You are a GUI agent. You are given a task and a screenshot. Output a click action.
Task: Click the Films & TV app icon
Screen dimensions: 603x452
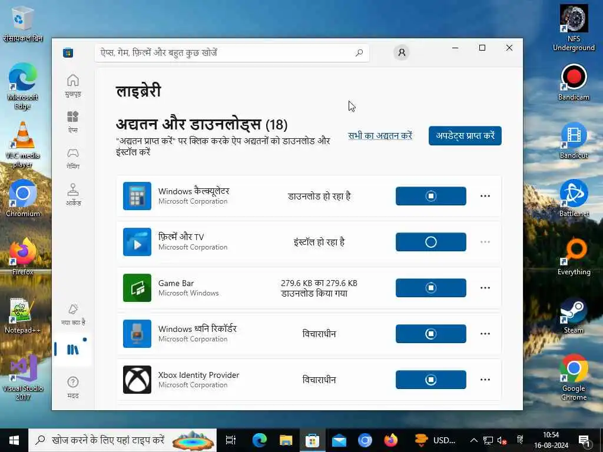coord(137,242)
